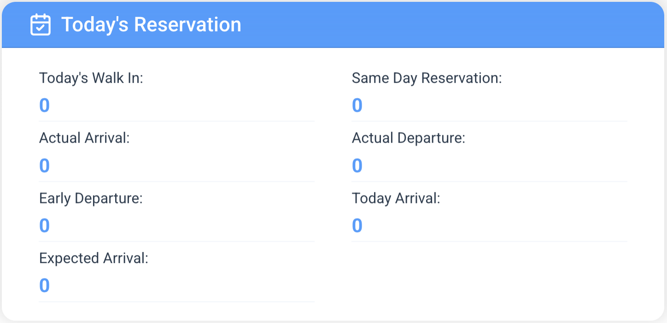The width and height of the screenshot is (667, 323).
Task: Click divider line under Today Arrival
Action: (x=489, y=241)
